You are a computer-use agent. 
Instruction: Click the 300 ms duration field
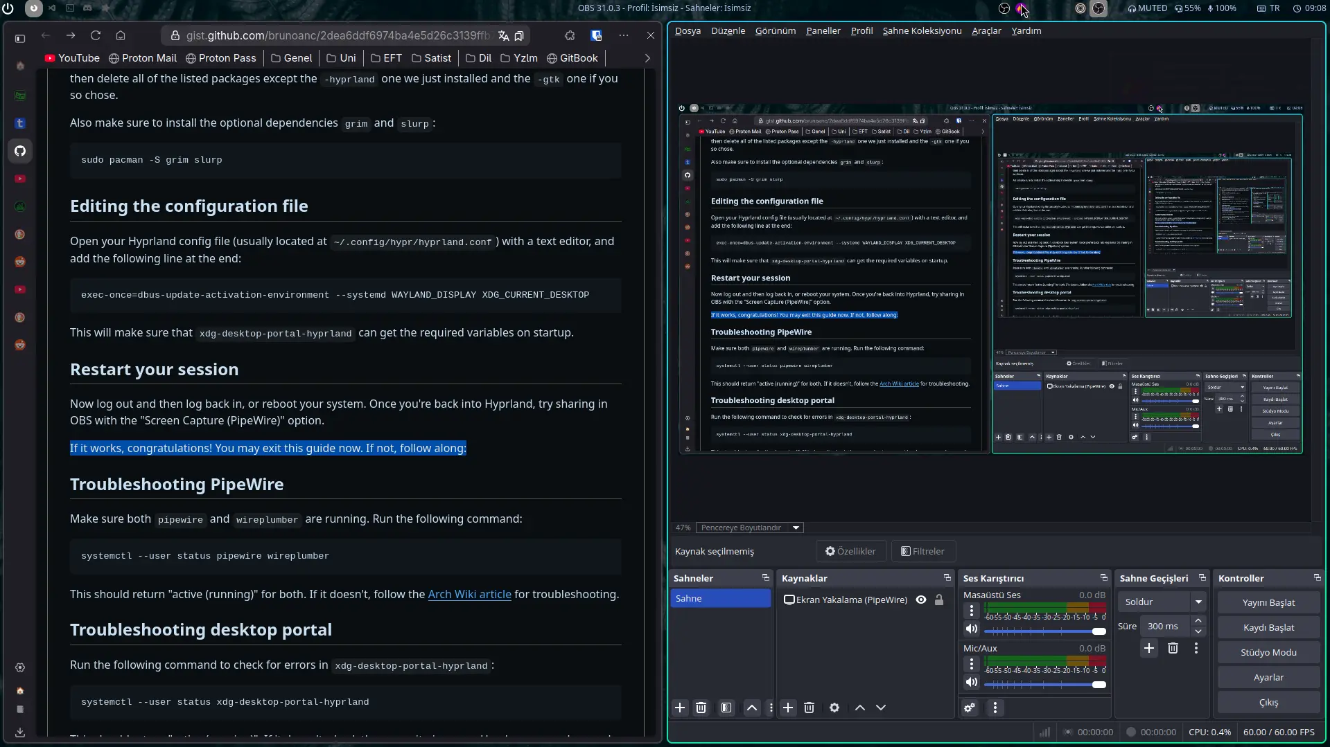point(1166,626)
